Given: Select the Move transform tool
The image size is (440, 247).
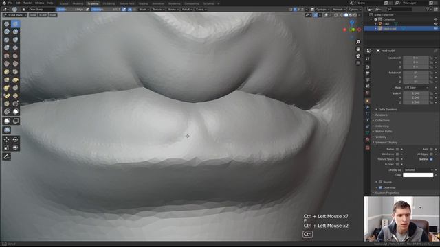Looking at the screenshot, I should [x=7, y=139].
